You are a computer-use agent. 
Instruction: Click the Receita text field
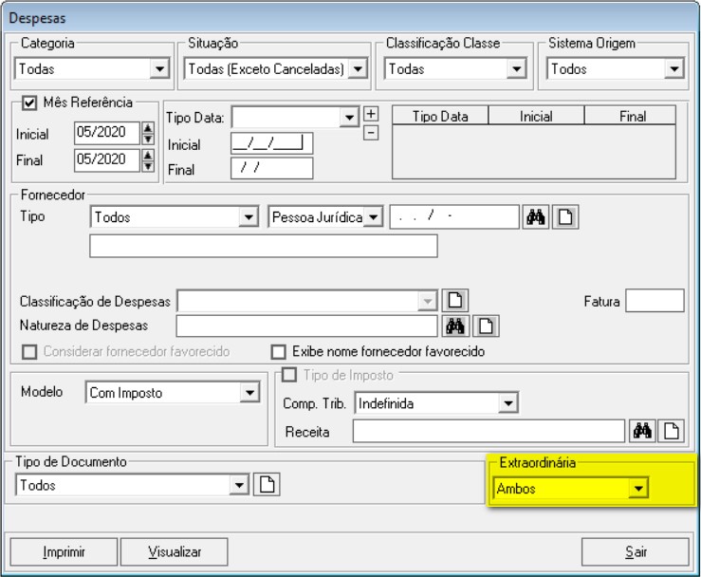click(489, 431)
